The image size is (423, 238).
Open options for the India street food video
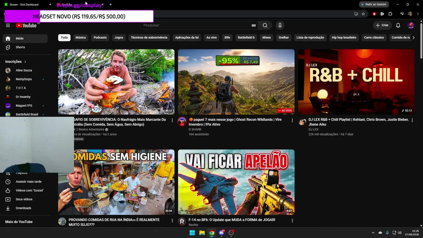(172, 220)
